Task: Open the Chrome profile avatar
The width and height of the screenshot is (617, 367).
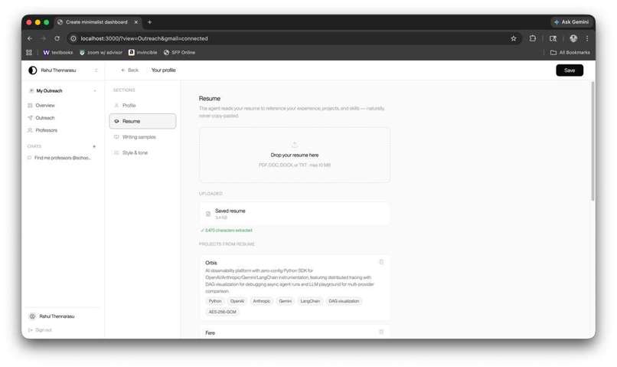Action: point(573,38)
